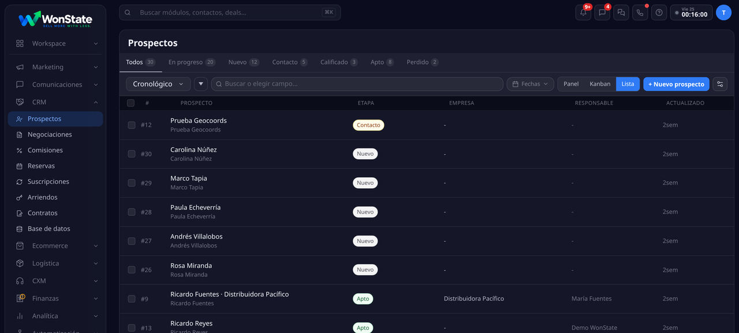The image size is (739, 333).
Task: Check the Rosa Miranda row checkbox
Action: (132, 270)
